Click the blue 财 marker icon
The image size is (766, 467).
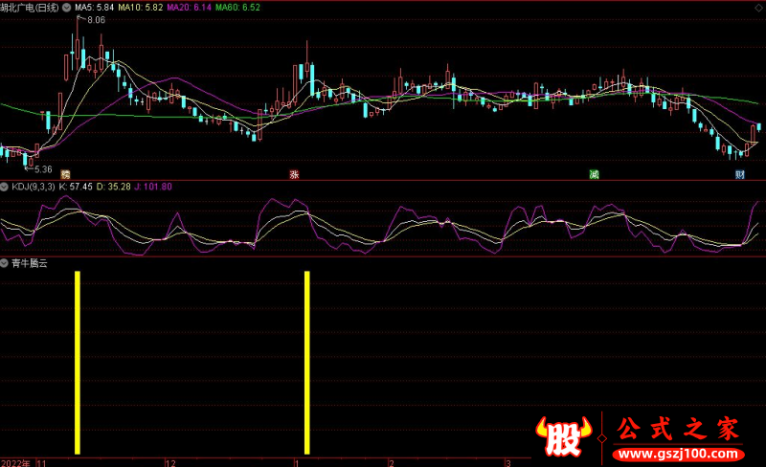pos(740,174)
